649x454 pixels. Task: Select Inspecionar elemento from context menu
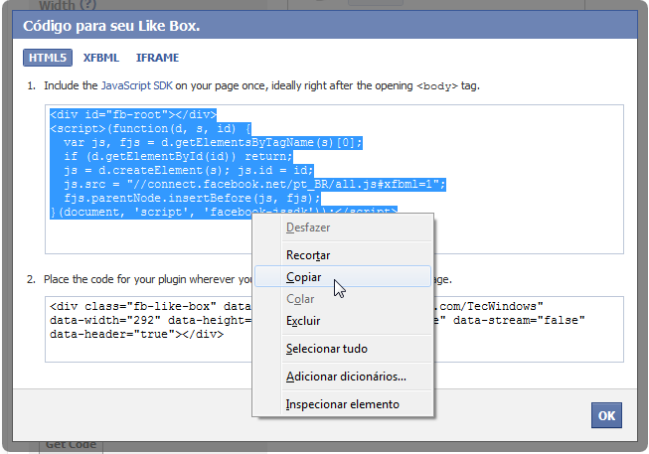[342, 404]
